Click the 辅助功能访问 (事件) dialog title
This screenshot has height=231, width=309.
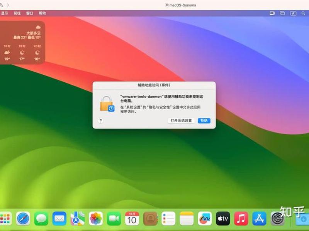(x=154, y=85)
